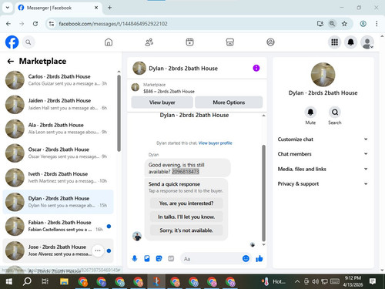Open the Facebook logo home link
Viewport: 385px width, 289px height.
12,42
